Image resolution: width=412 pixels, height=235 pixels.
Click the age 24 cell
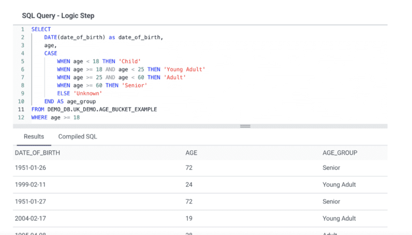coord(189,185)
